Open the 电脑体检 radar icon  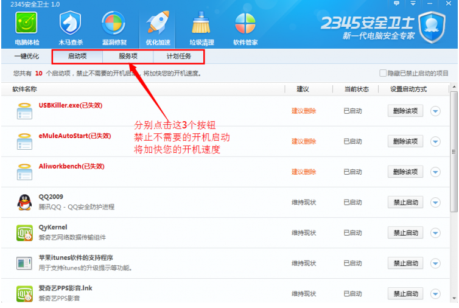(x=27, y=23)
